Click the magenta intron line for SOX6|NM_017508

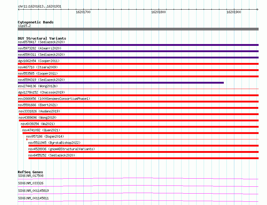pyautogui.click(x=138, y=178)
